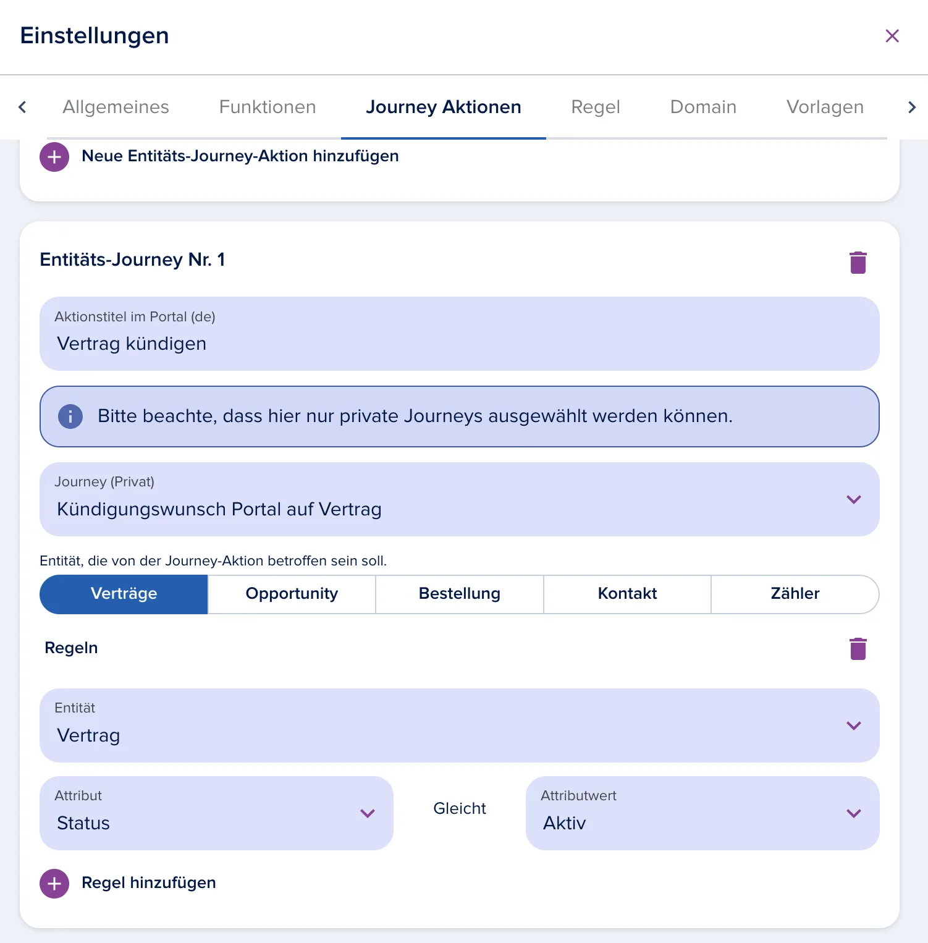Viewport: 928px width, 943px height.
Task: Expand the Entität dropdown showing Vertrag
Action: (459, 725)
